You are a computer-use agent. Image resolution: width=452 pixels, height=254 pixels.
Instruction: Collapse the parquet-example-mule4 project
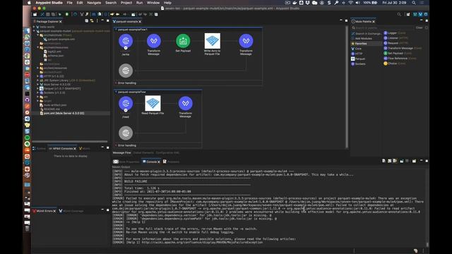click(x=34, y=31)
